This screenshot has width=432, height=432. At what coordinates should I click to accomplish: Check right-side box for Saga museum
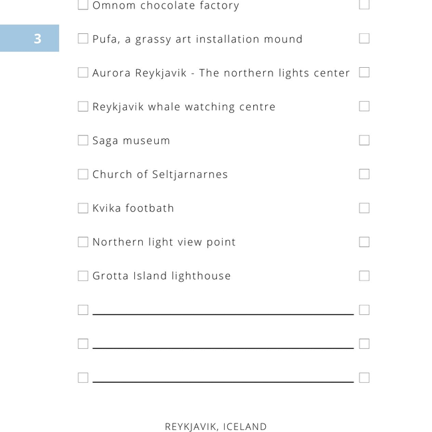pos(364,140)
